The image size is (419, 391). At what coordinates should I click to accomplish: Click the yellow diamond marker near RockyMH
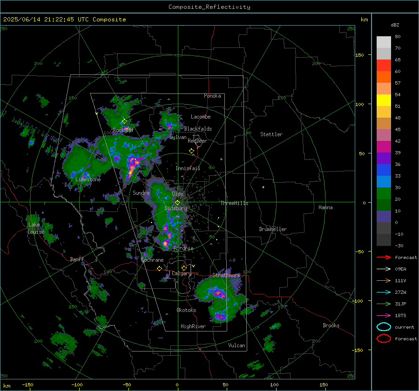point(124,121)
